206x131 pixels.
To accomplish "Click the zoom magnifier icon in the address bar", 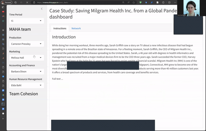I will click(x=123, y=2).
